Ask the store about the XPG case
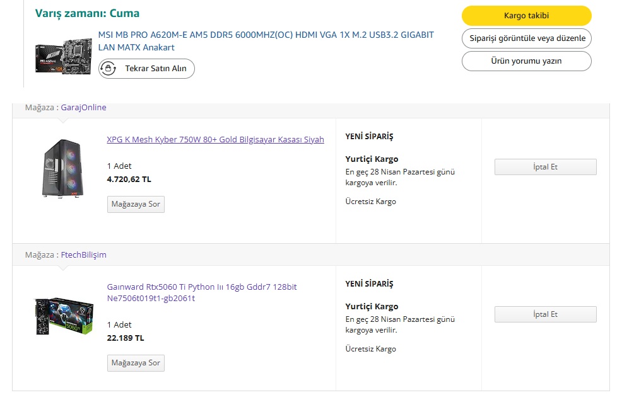The width and height of the screenshot is (622, 417). pos(136,204)
